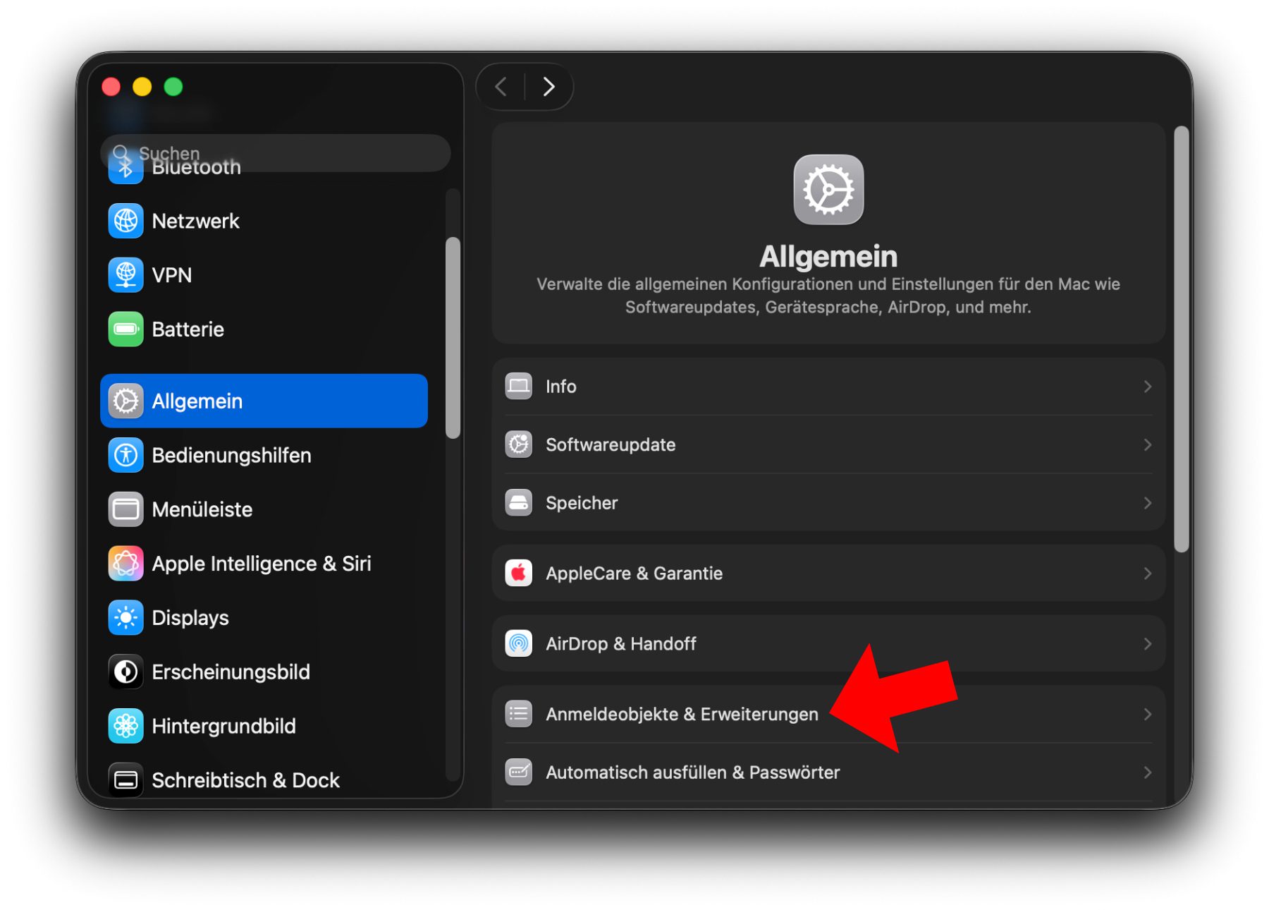The image size is (1269, 910).
Task: Open Automatisch ausfüllen & Passwörter
Action: tap(692, 772)
